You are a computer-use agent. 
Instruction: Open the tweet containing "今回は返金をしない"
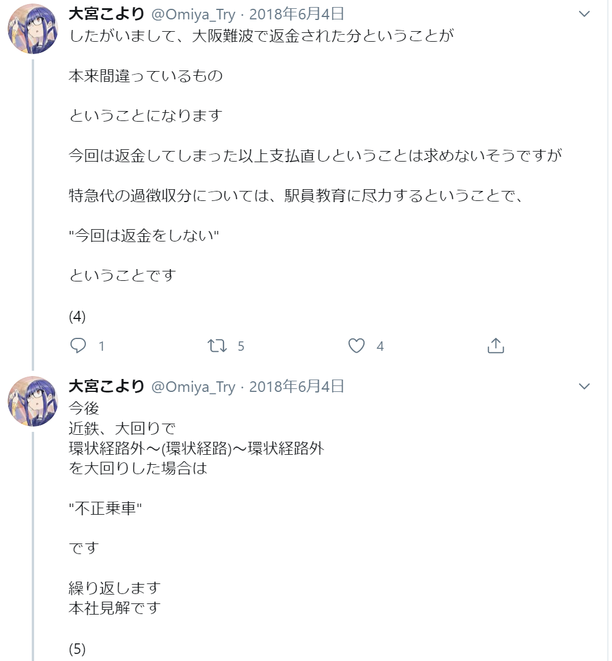[x=295, y=177]
